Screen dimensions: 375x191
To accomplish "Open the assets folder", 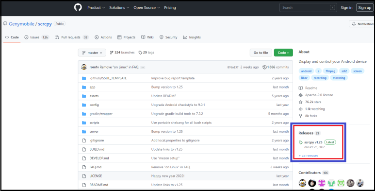I will click(94, 96).
